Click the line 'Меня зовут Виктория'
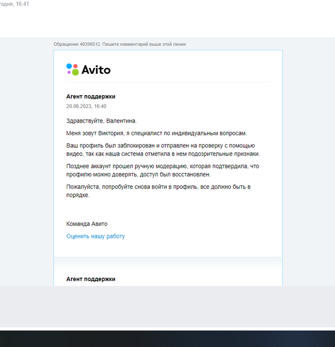 click(156, 133)
